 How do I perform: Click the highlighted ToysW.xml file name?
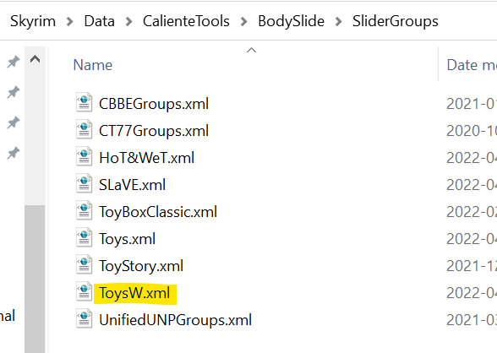click(x=134, y=294)
